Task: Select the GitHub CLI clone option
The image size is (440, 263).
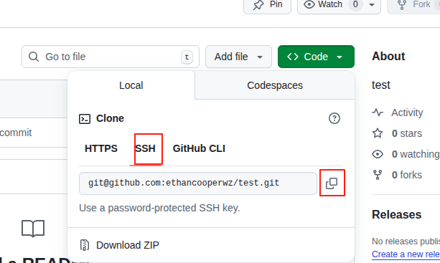Action: tap(199, 148)
